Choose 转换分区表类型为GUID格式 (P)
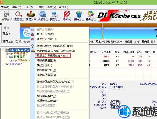157x119 pixels. point(55,82)
